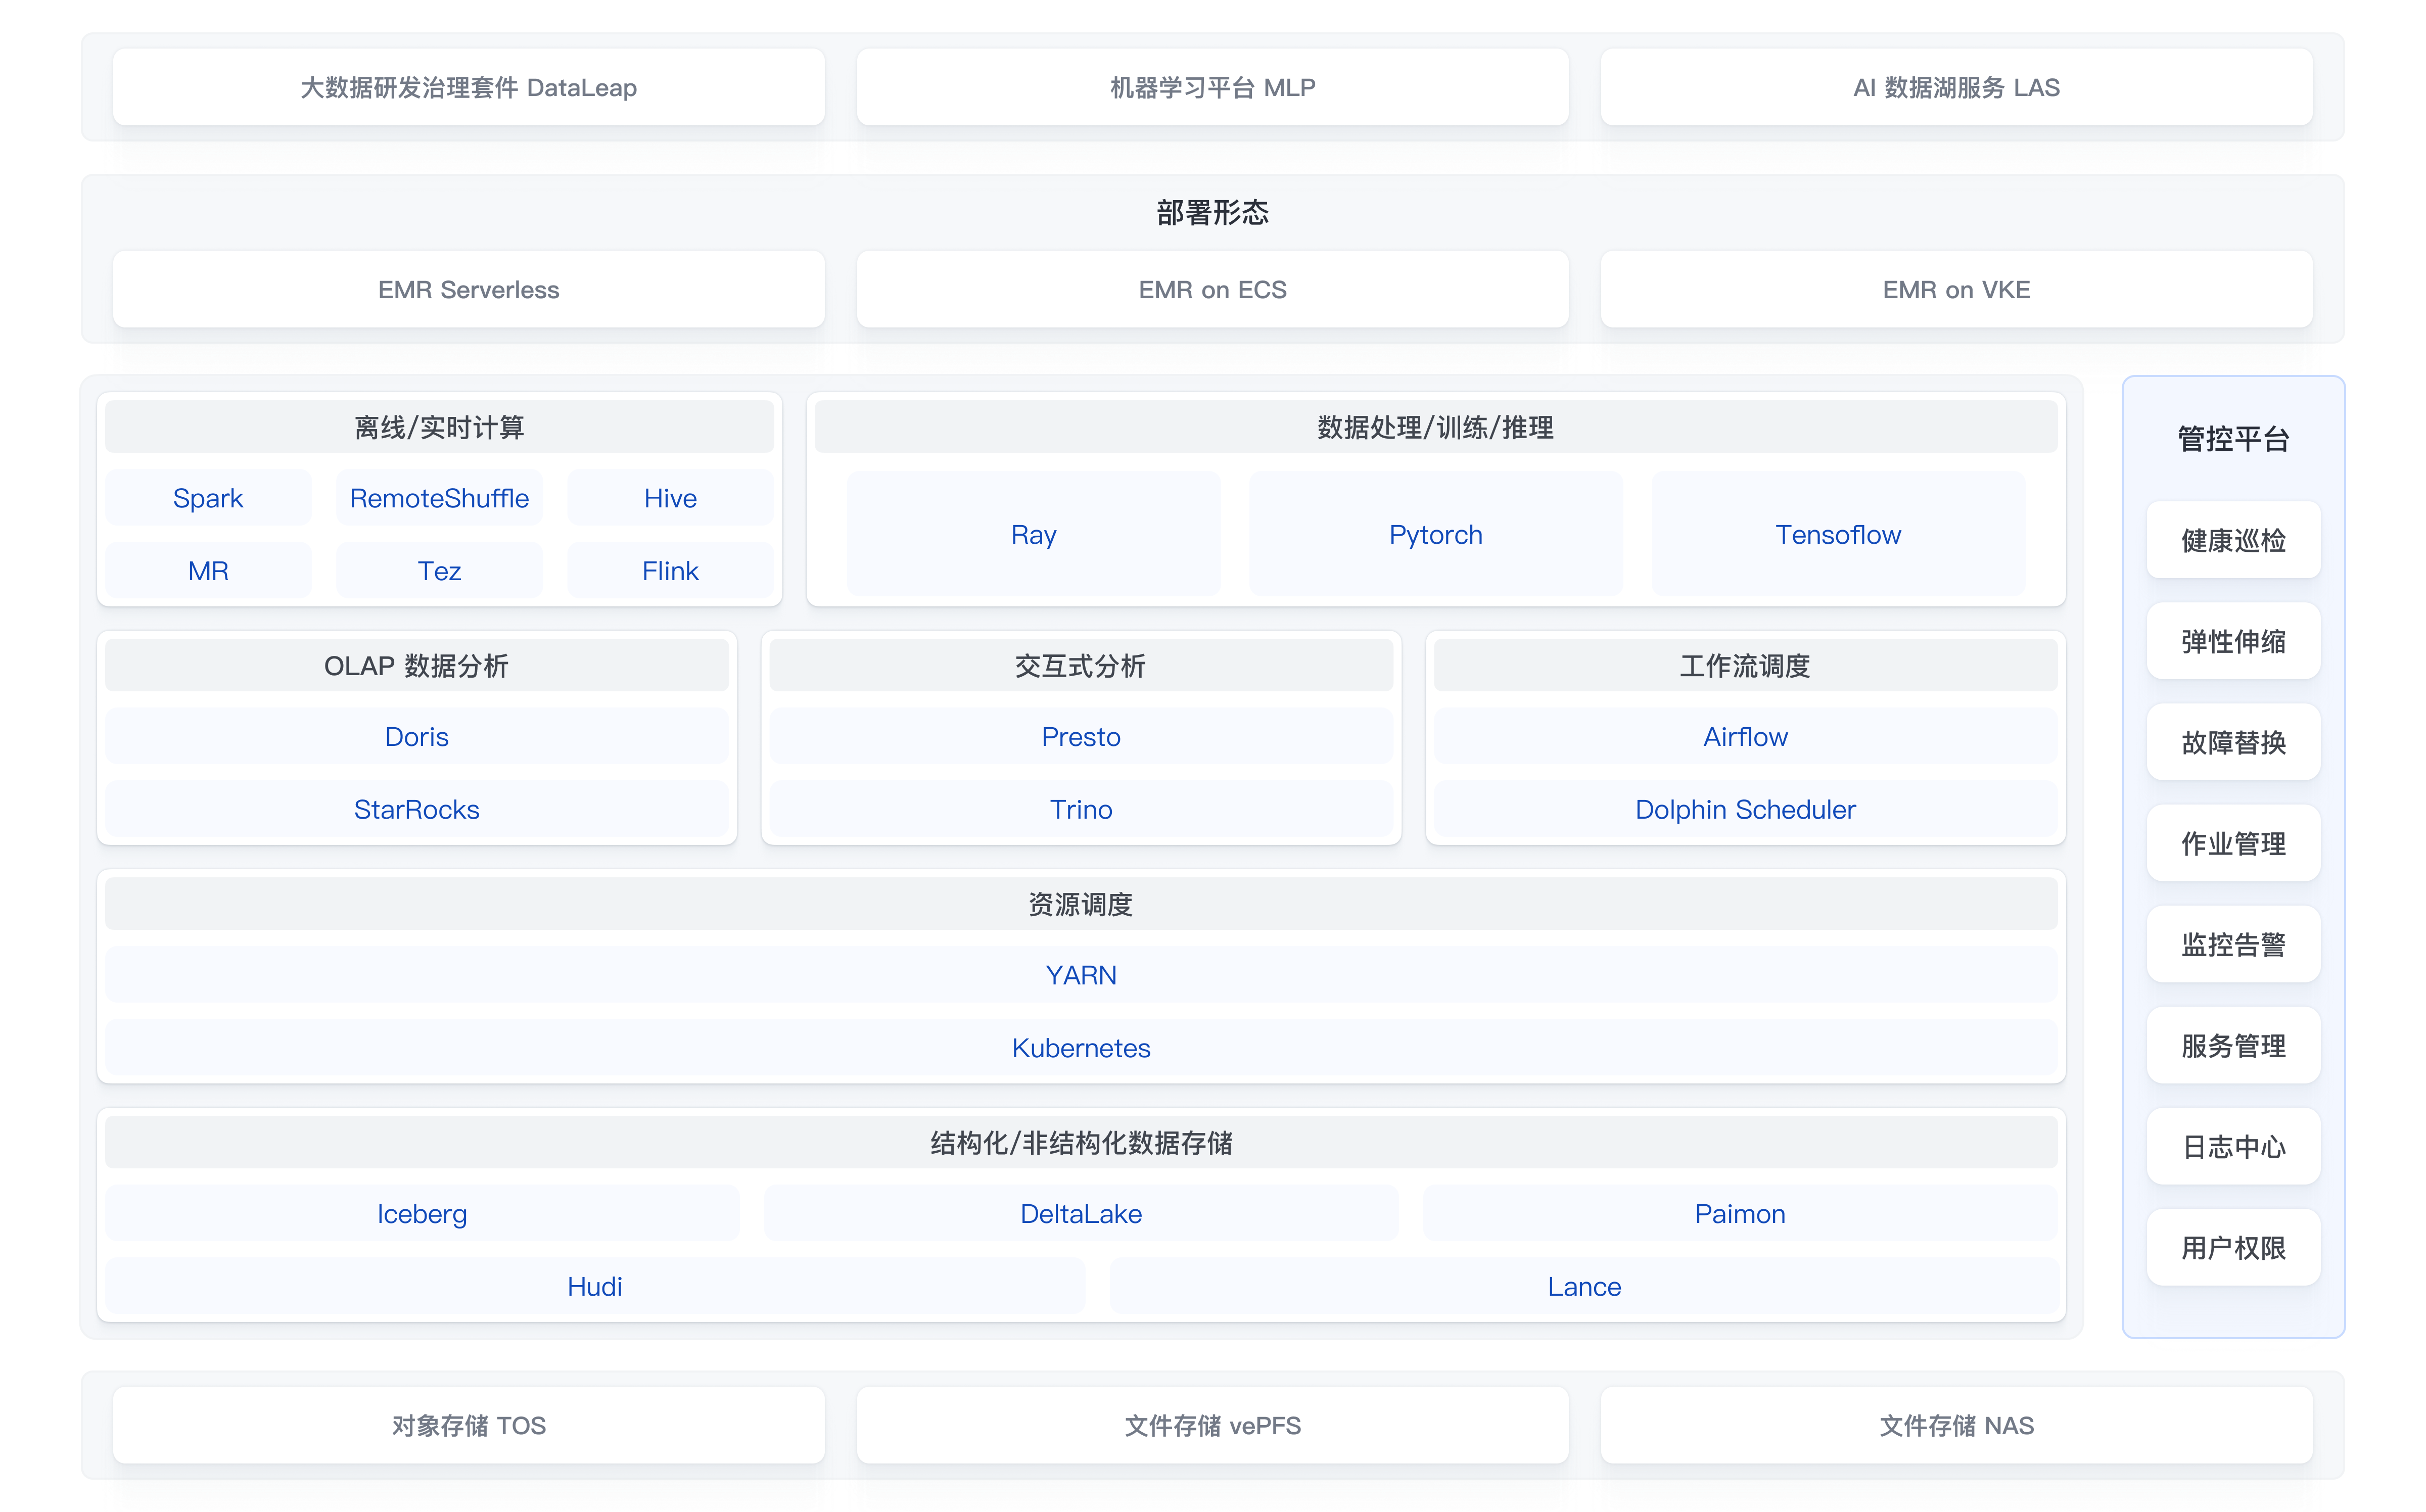Select EMR on VKE deployment mode
This screenshot has width=2426, height=1512.
tap(1956, 290)
